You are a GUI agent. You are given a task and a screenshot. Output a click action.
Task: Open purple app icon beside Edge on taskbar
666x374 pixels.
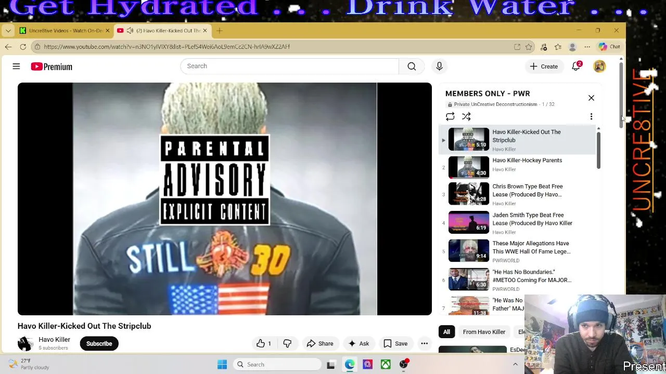(x=367, y=365)
